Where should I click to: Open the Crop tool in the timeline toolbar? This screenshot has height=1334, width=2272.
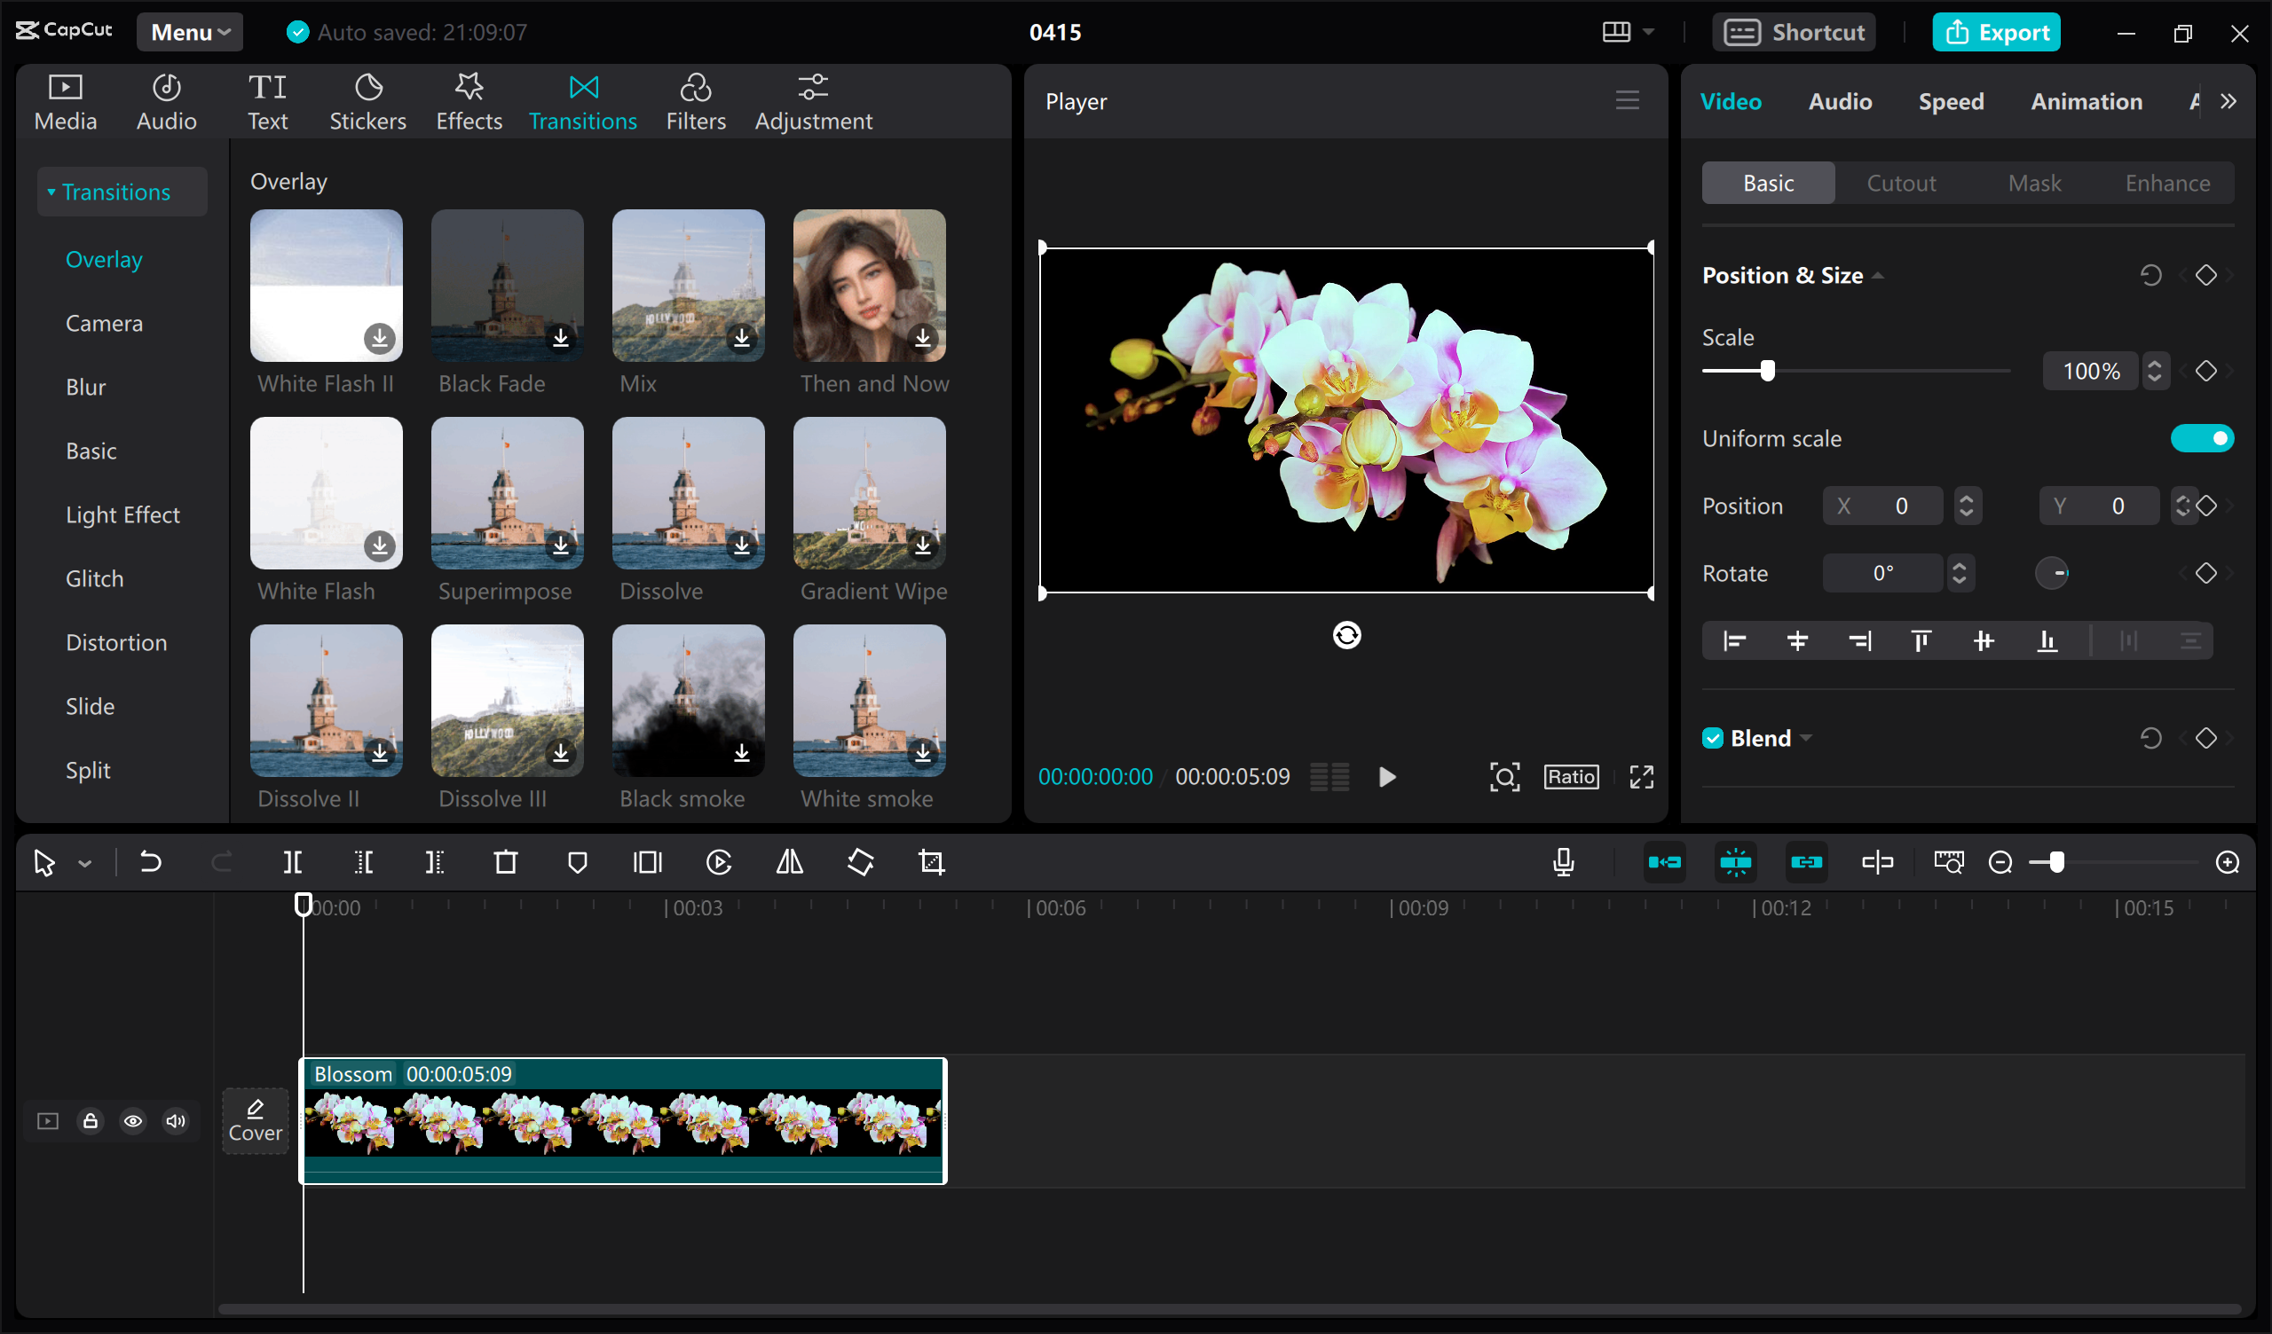tap(930, 862)
